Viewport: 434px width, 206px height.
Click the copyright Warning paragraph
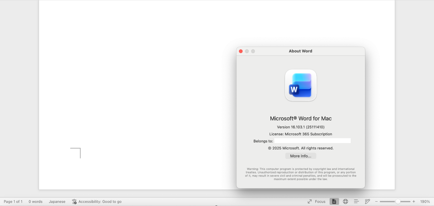pyautogui.click(x=301, y=174)
